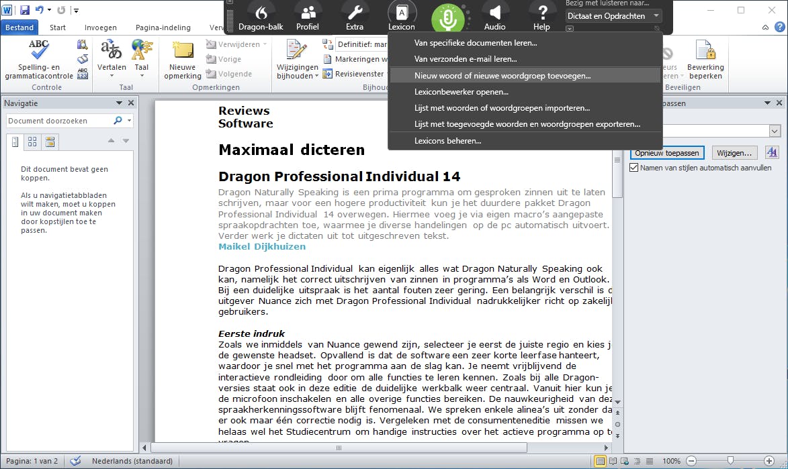Viewport: 788px width, 469px height.
Task: Open Markeringen weergeven option
Action: click(355, 59)
